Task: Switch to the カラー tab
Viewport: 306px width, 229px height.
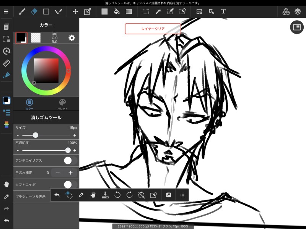Action: point(29,104)
